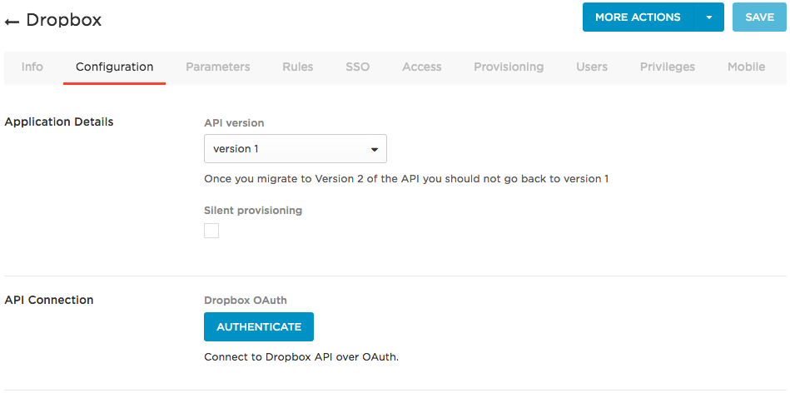
Task: Go back using the arrow beside Dropbox
Action: 12,21
